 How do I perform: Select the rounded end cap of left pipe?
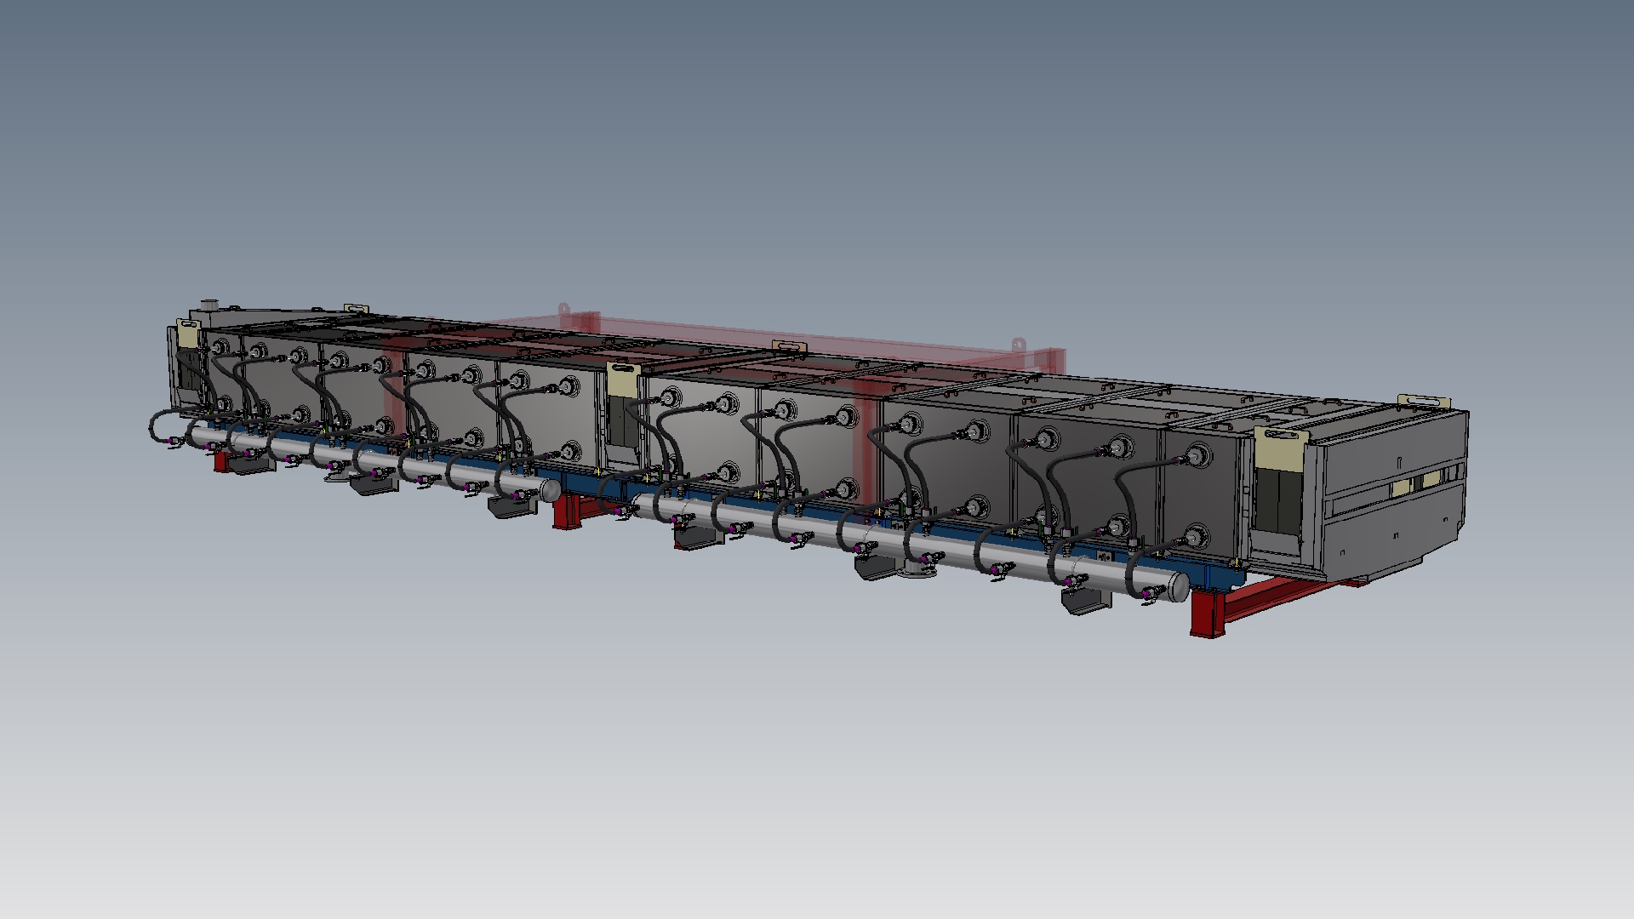[551, 490]
